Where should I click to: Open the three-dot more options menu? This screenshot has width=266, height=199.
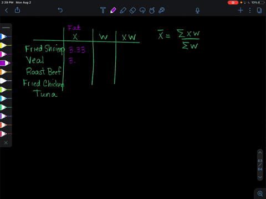[250, 11]
